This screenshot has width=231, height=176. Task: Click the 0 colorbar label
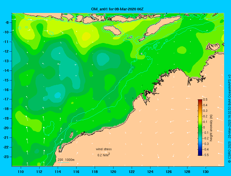[x=204, y=127]
